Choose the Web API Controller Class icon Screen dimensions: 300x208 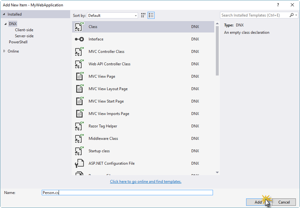click(x=79, y=64)
